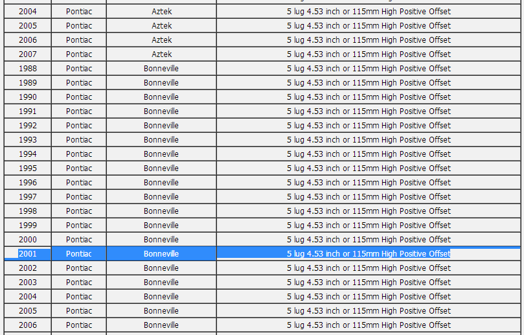Click Pontiac in the 1995 row
Screen dimensions: 524x335
(79, 168)
